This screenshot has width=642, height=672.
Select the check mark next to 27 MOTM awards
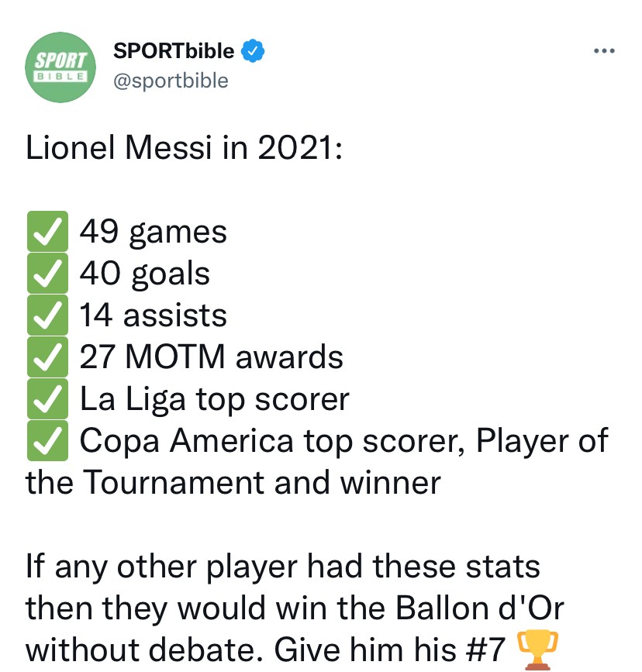point(47,357)
